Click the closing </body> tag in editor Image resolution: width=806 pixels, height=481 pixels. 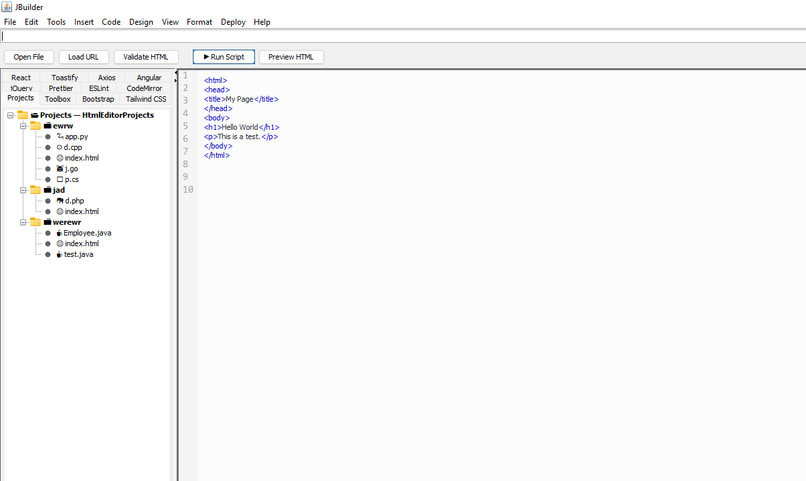pyautogui.click(x=218, y=146)
